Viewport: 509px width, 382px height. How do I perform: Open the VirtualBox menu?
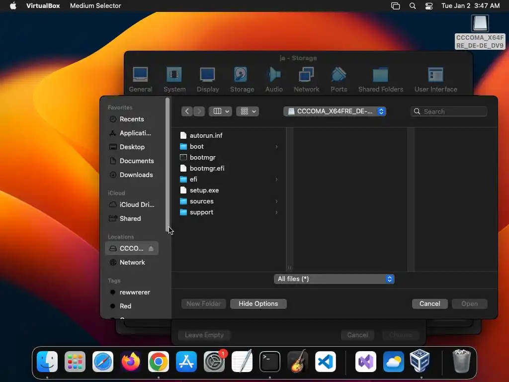[43, 6]
